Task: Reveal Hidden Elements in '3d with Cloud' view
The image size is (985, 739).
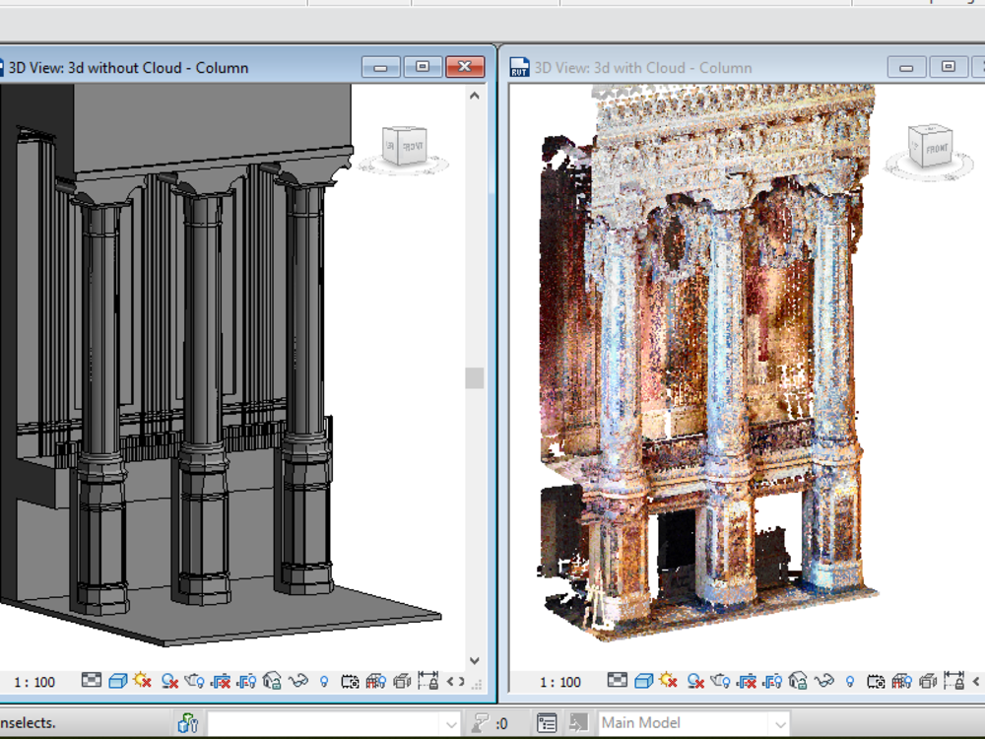Action: click(x=850, y=681)
